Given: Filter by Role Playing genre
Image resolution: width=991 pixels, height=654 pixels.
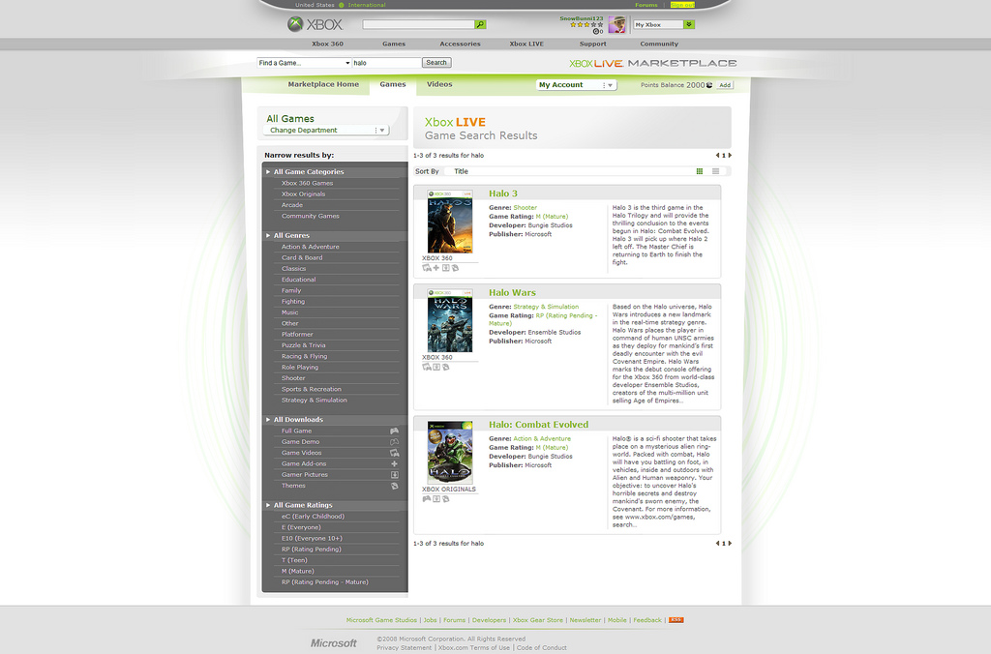Looking at the screenshot, I should click(x=300, y=368).
